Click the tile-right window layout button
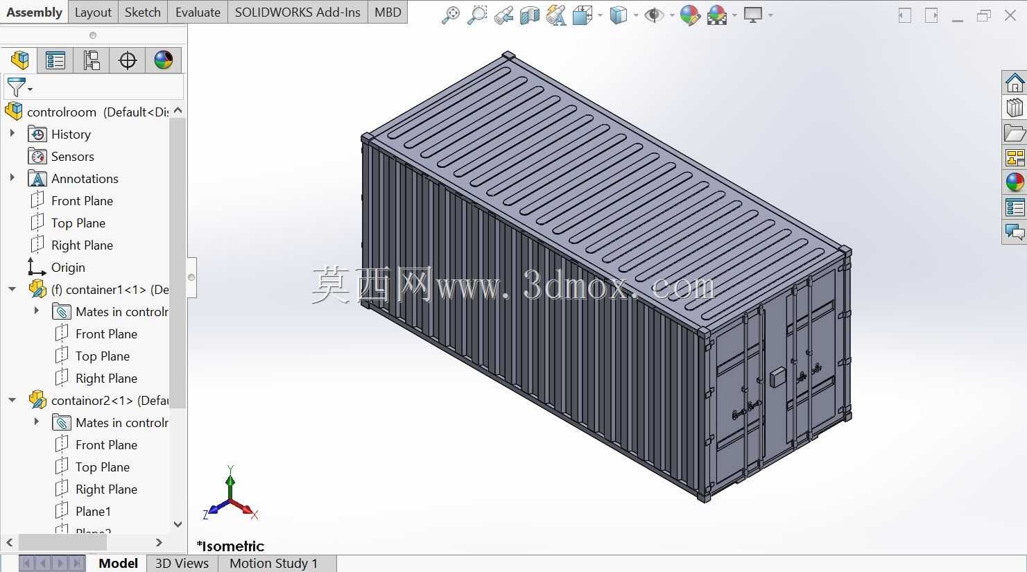This screenshot has width=1027, height=572. point(931,15)
